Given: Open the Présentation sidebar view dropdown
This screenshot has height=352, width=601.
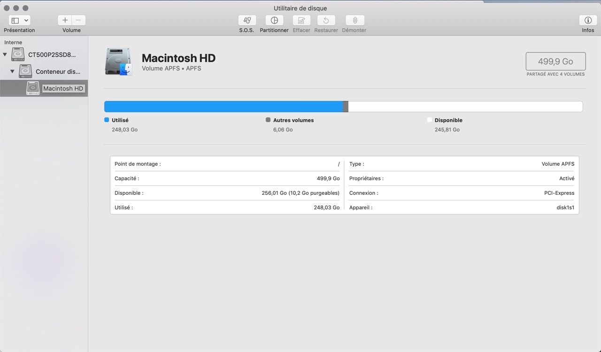Looking at the screenshot, I should point(19,20).
